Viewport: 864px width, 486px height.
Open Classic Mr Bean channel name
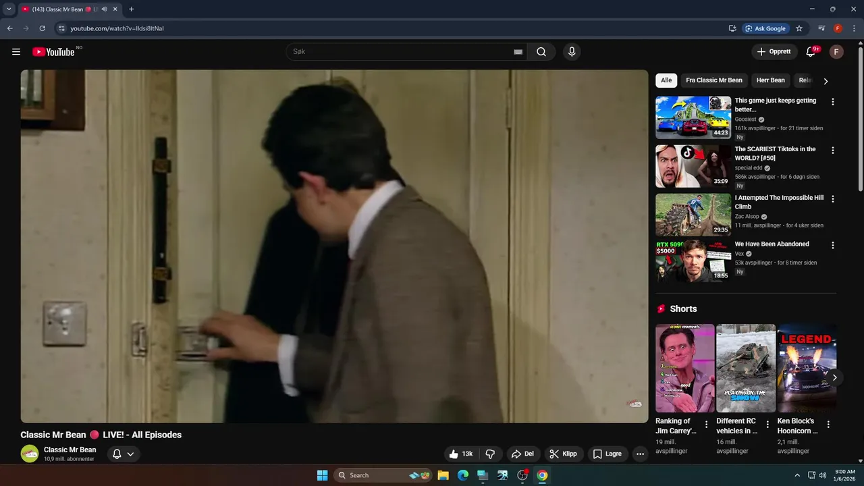[70, 450]
